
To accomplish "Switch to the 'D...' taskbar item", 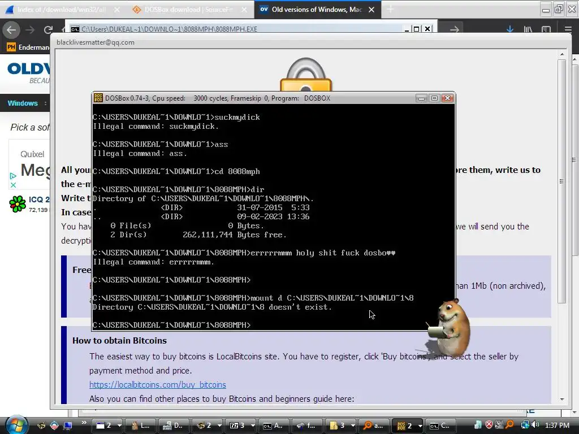I will (173, 426).
